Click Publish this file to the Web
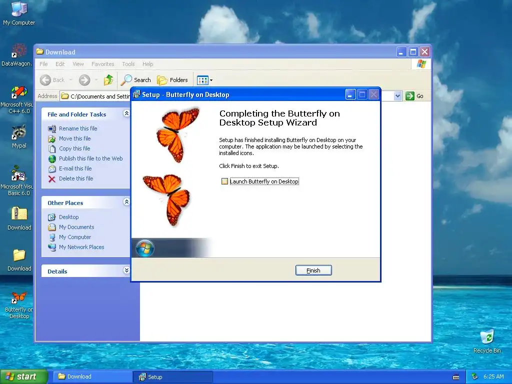Image resolution: width=512 pixels, height=384 pixels. pyautogui.click(x=91, y=158)
